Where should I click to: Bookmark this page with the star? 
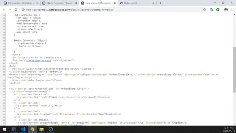coord(204,10)
